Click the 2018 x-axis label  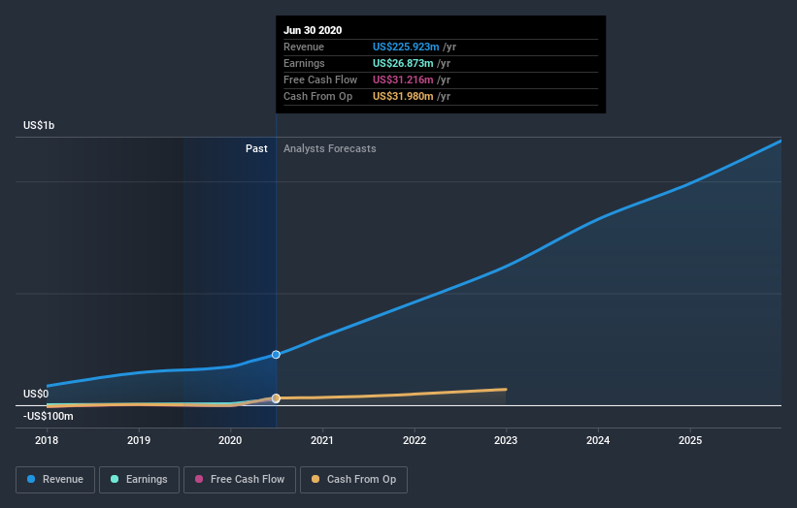click(x=47, y=440)
